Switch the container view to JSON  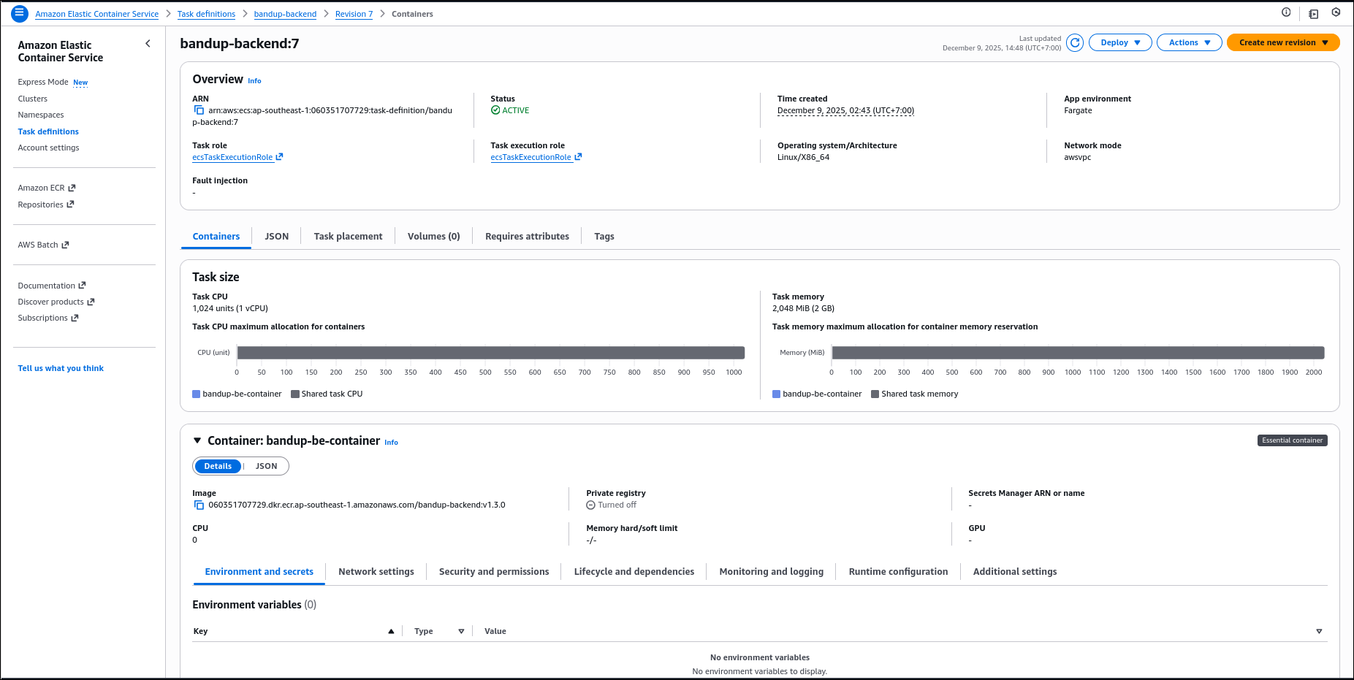click(265, 466)
